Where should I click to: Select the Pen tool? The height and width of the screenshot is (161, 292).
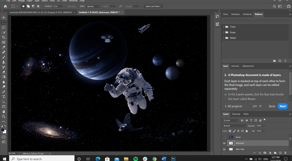click(x=3, y=92)
